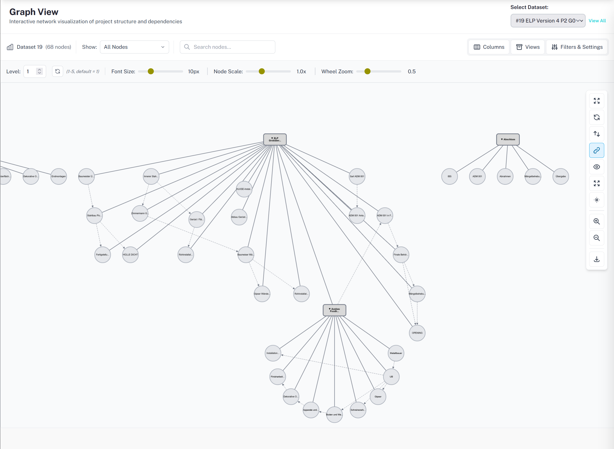Reset level with the circular arrows icon
Image resolution: width=614 pixels, height=449 pixels.
(57, 72)
